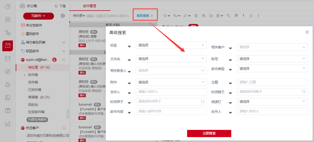314x142 pixels.
Task: Open the 标签 dropdown in advanced search
Action: [x=171, y=45]
